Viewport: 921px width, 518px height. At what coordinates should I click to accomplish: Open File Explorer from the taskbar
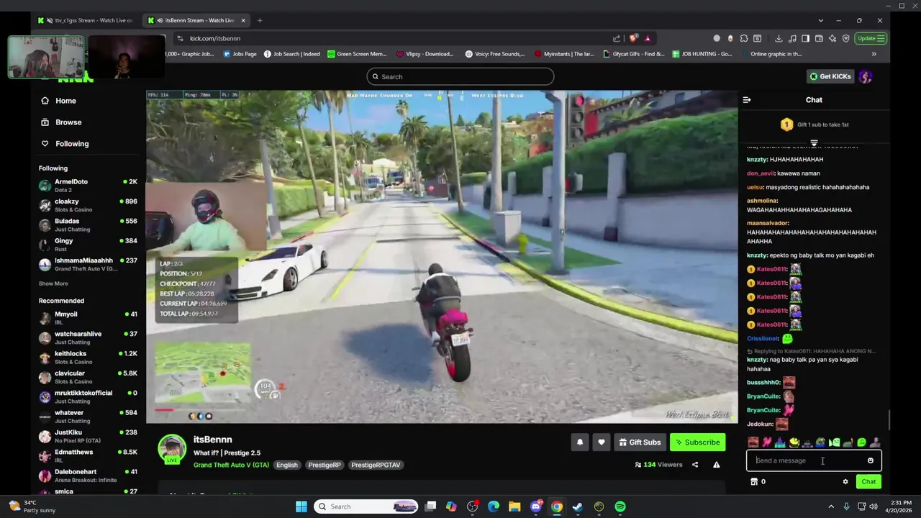point(514,506)
